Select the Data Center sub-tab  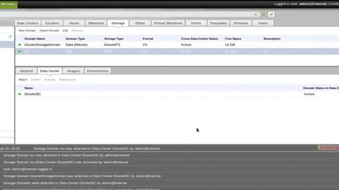(50, 71)
